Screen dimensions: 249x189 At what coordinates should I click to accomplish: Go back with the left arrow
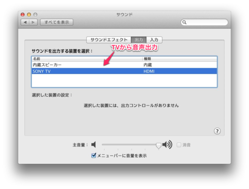click(25, 22)
